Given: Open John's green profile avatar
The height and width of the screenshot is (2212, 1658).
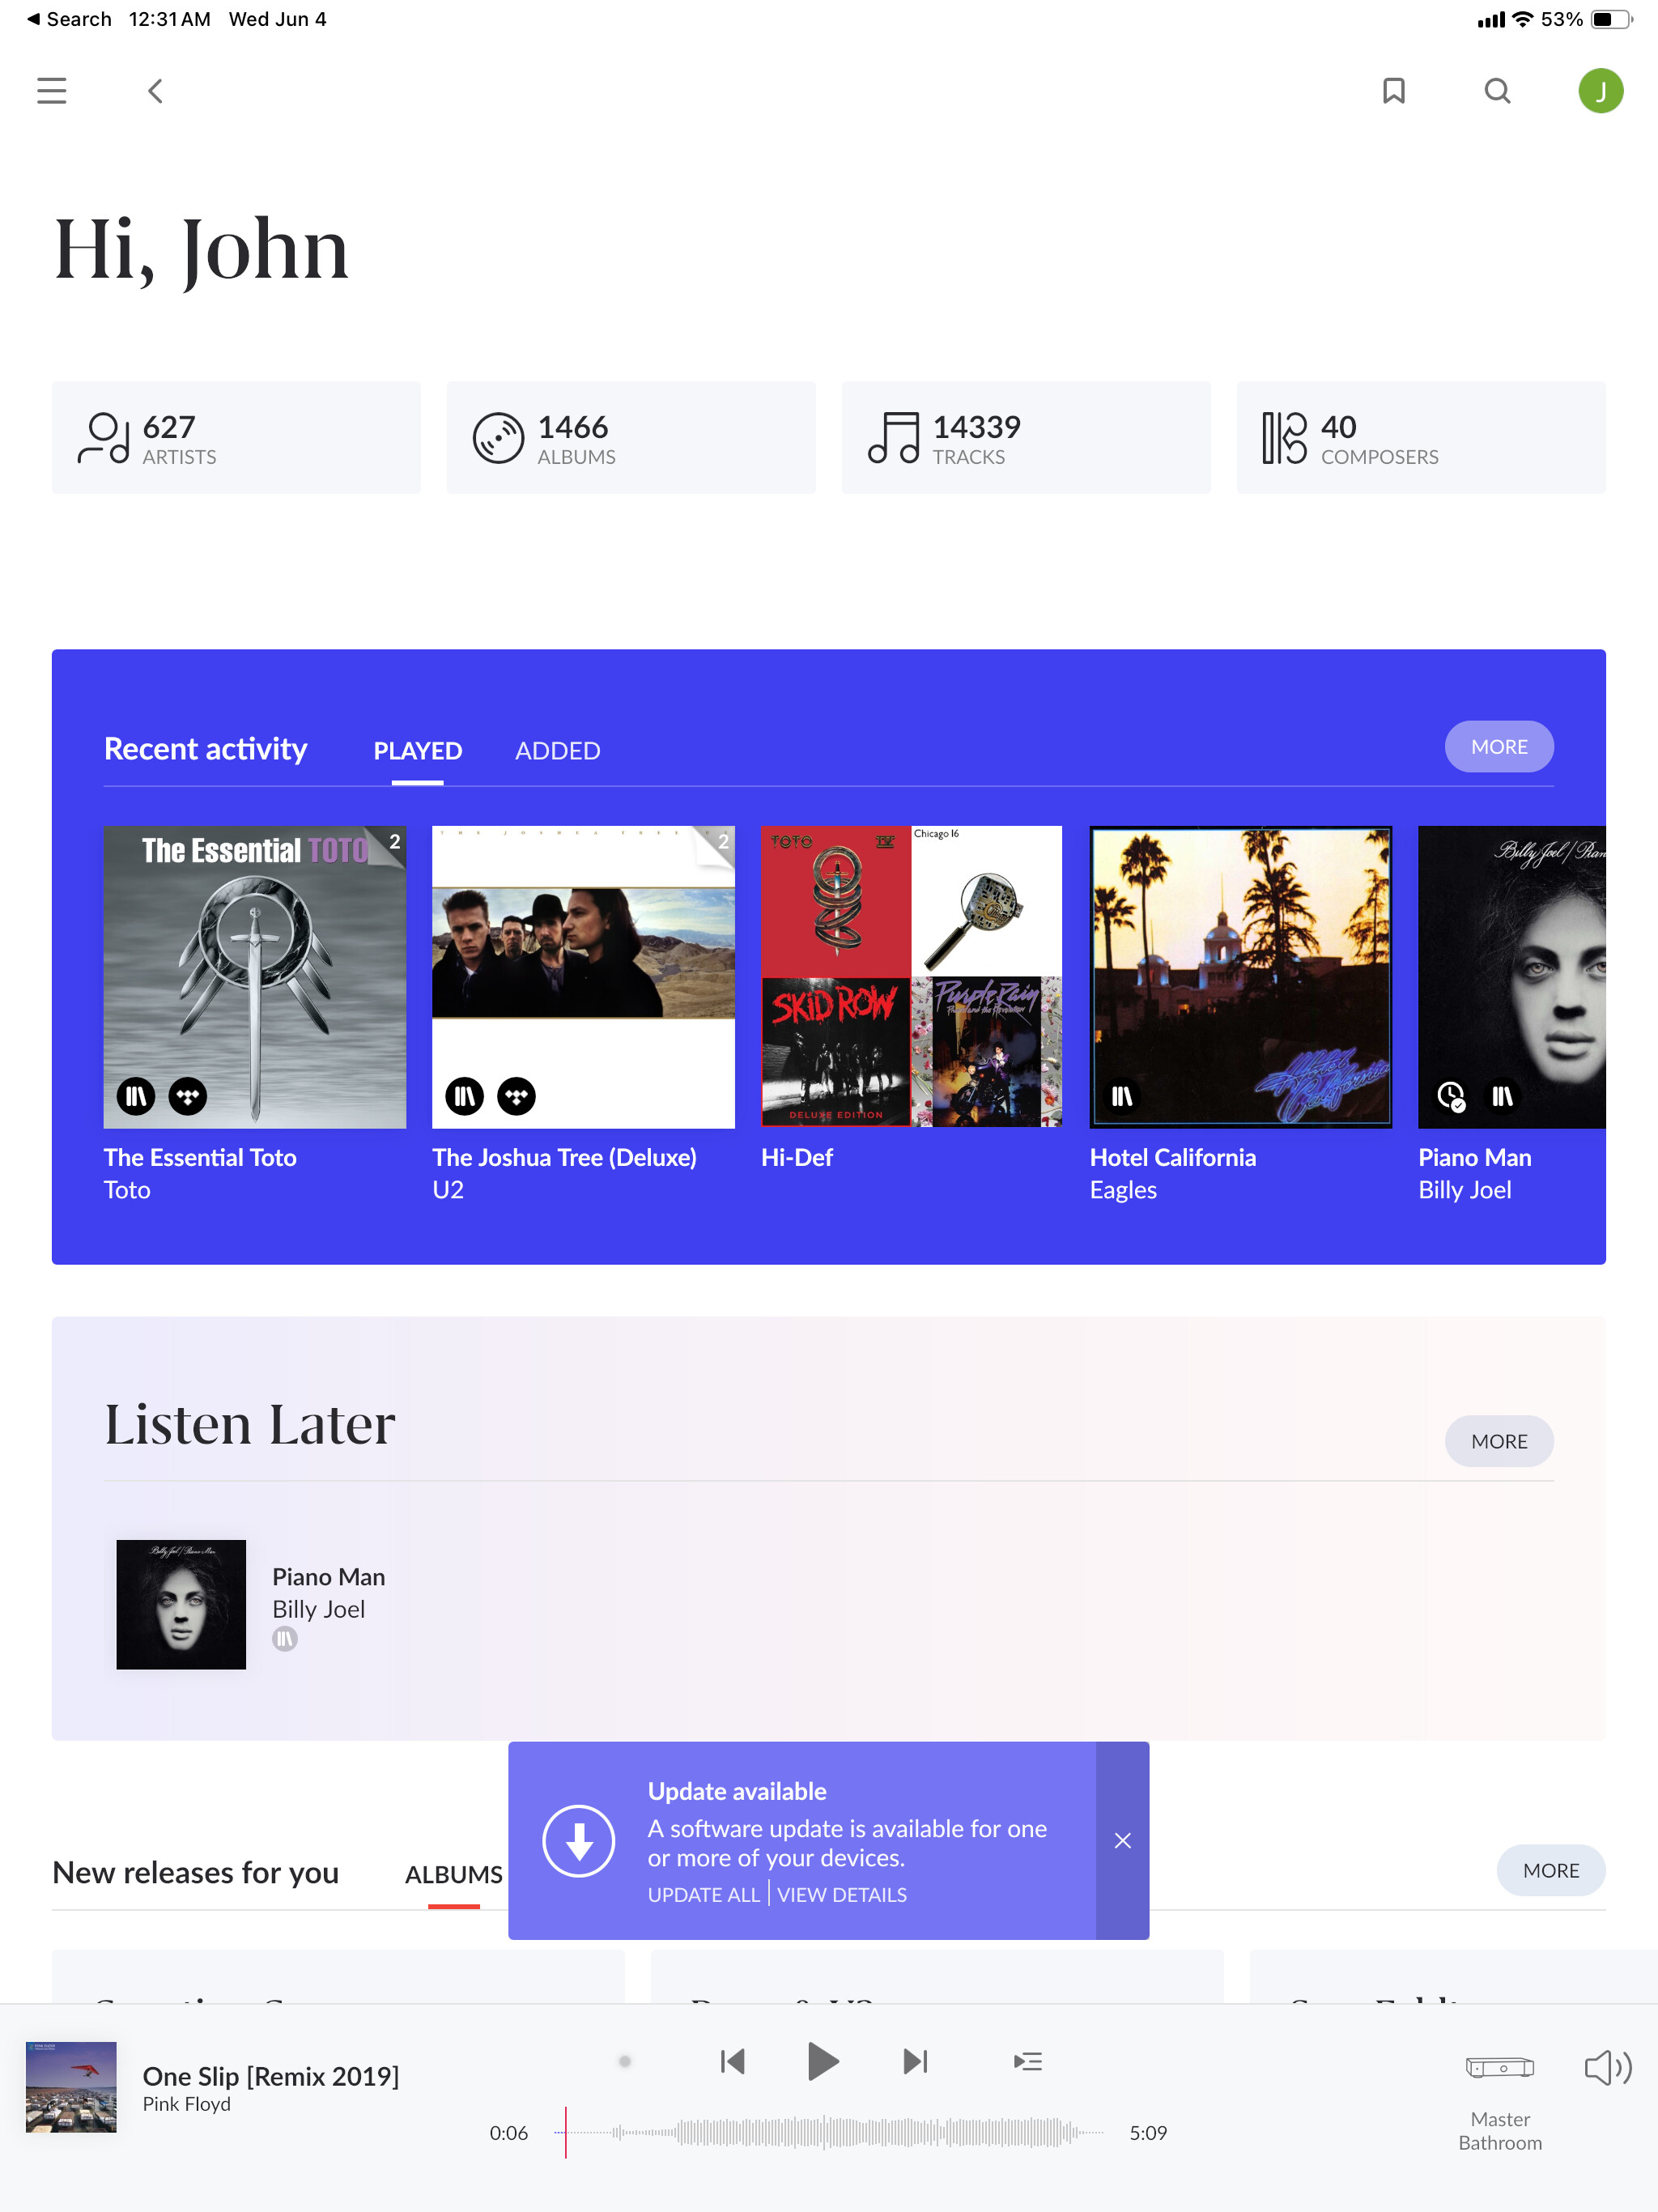Looking at the screenshot, I should tap(1600, 91).
